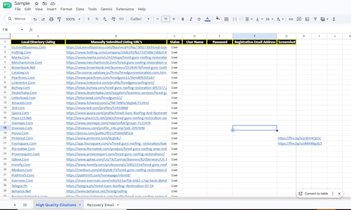Open the Help menu

(x=142, y=9)
